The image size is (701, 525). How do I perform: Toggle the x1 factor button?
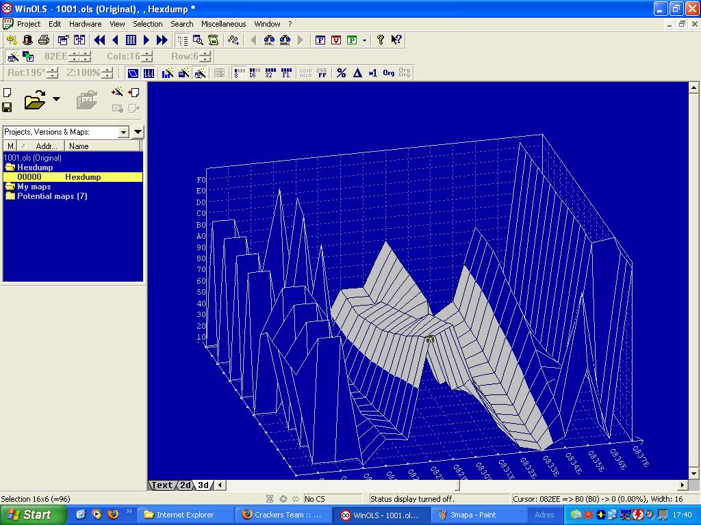pos(373,72)
